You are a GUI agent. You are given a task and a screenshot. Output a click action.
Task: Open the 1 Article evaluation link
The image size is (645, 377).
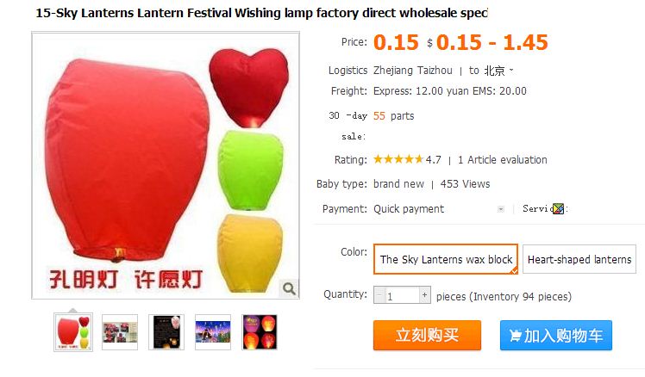502,160
